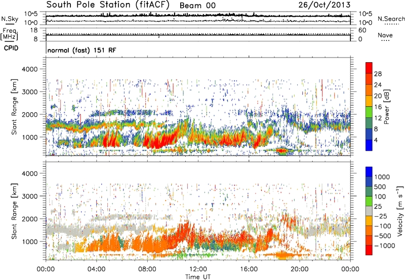Click the '4000' tick on the power panel

pos(29,69)
